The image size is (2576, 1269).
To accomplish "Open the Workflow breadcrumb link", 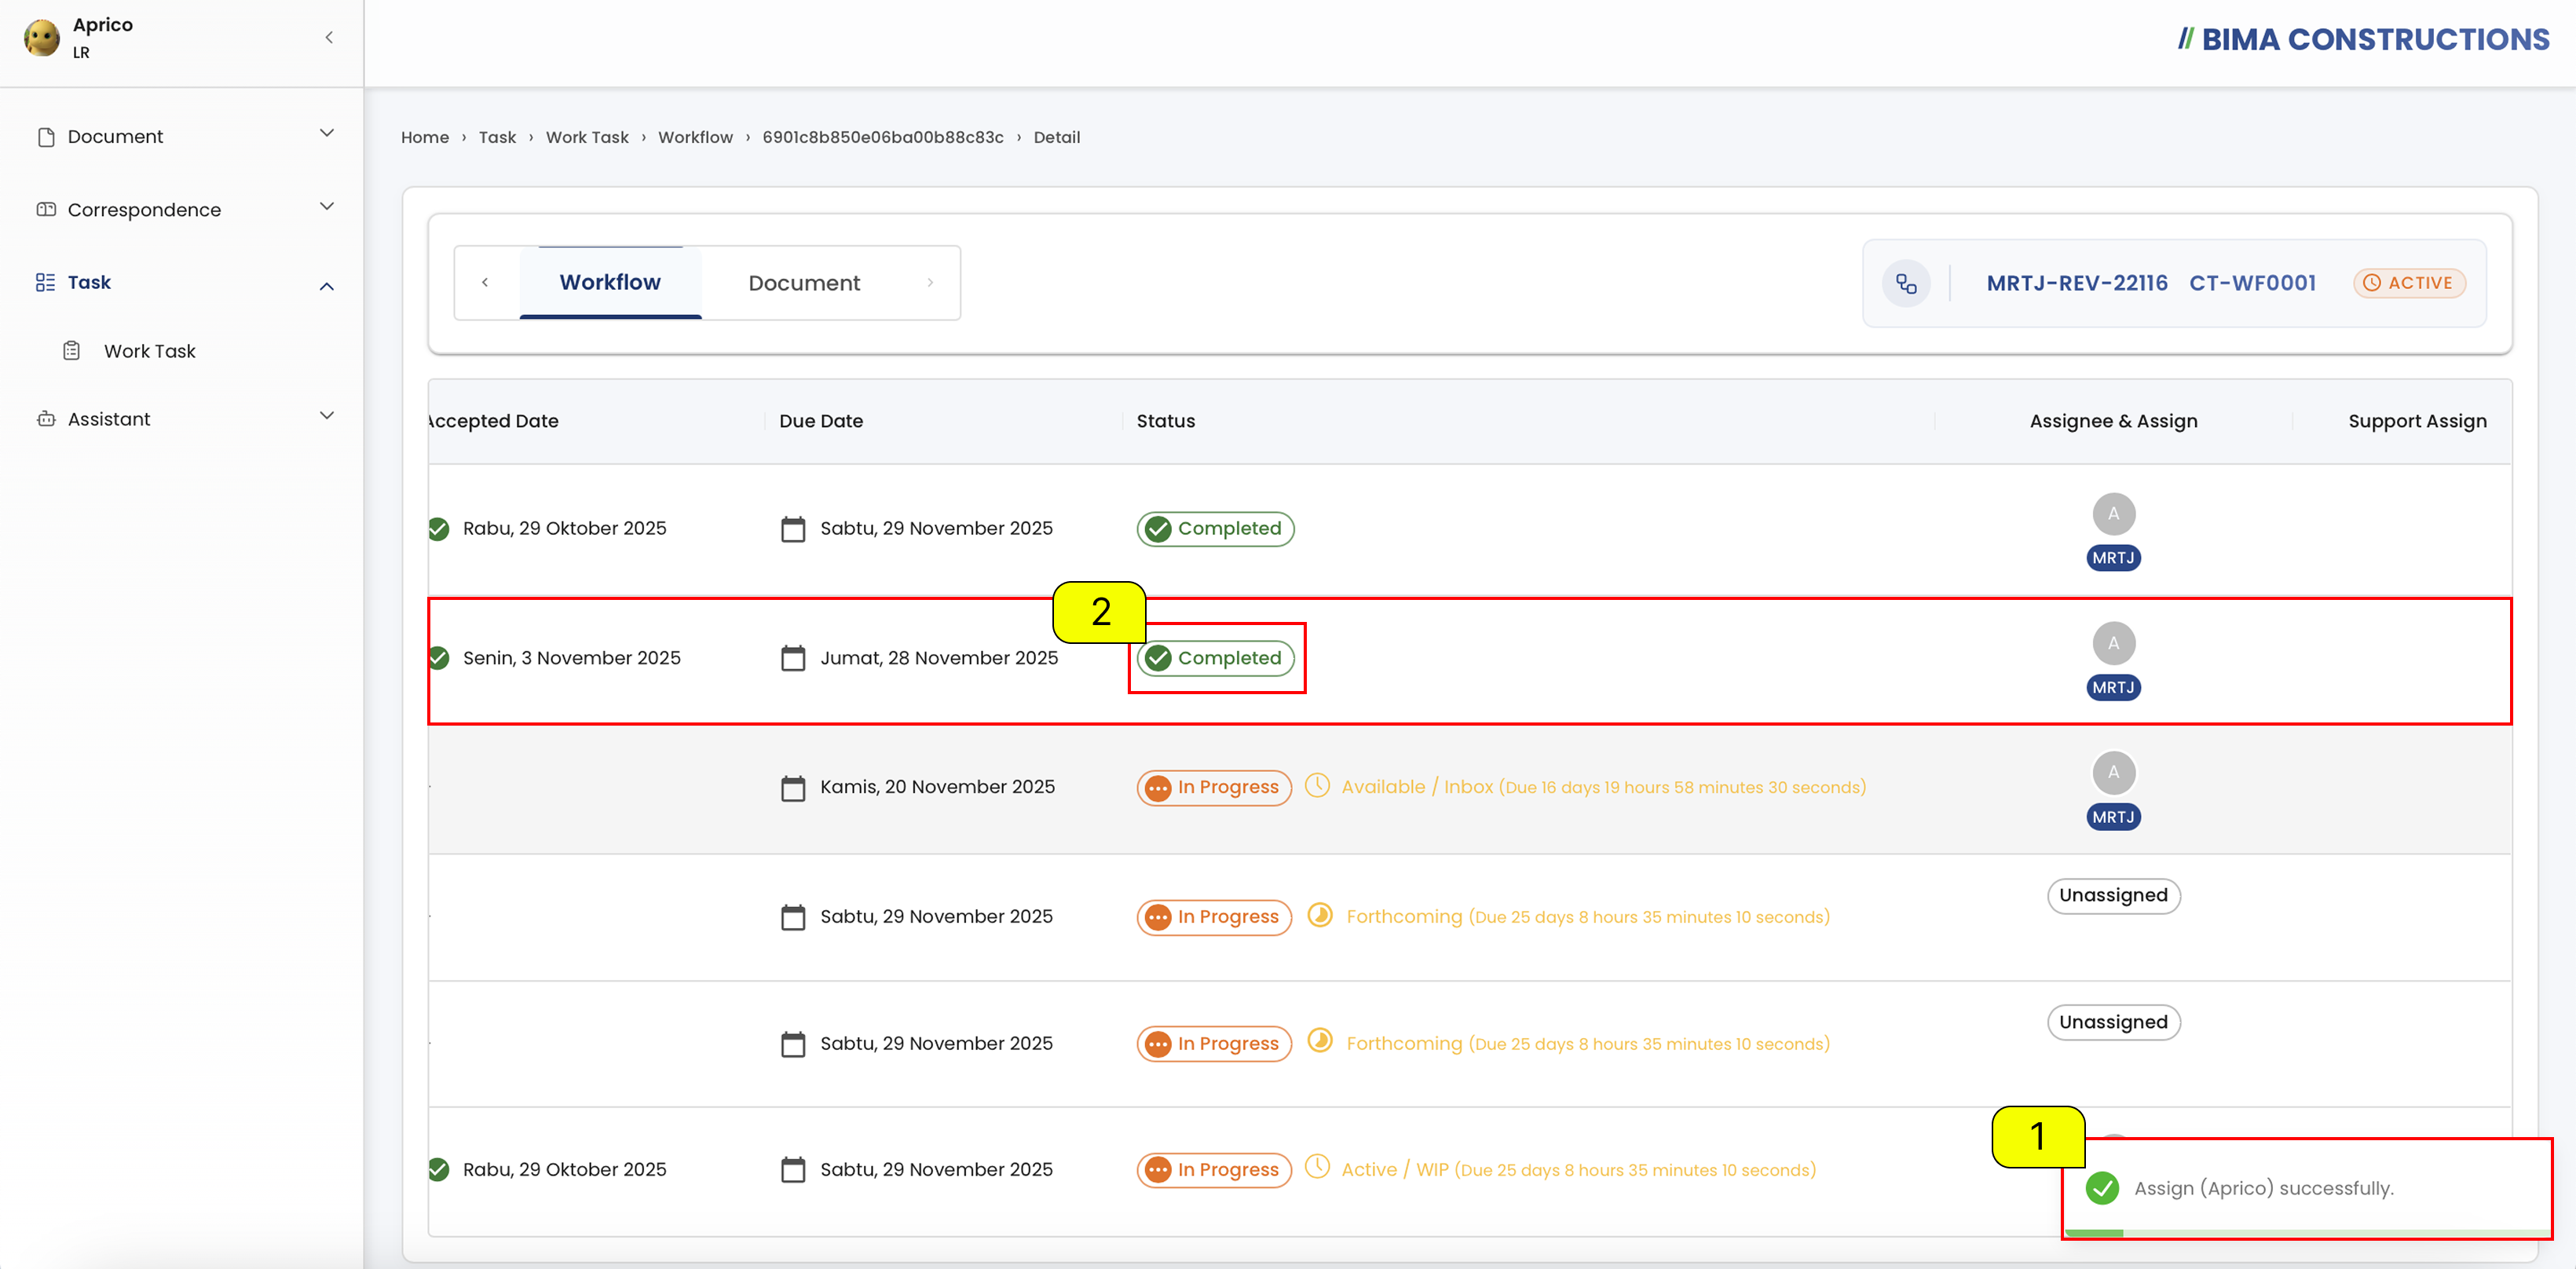I will [695, 137].
